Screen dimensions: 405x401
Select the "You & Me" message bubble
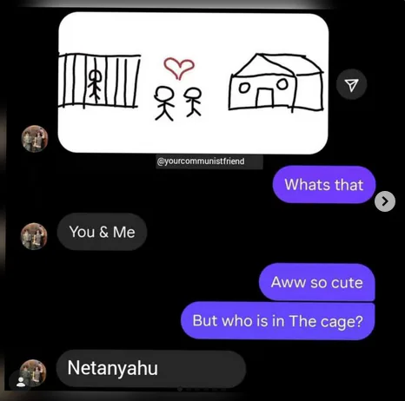[x=102, y=232]
